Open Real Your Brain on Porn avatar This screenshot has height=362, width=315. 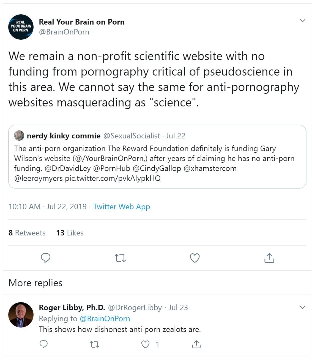click(x=21, y=27)
